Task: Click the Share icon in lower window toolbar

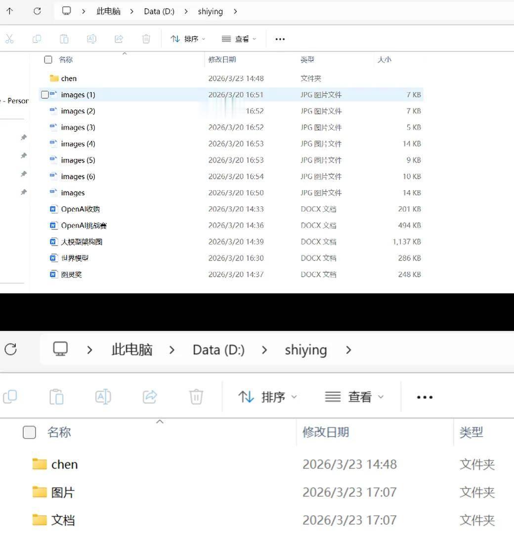Action: pos(150,396)
